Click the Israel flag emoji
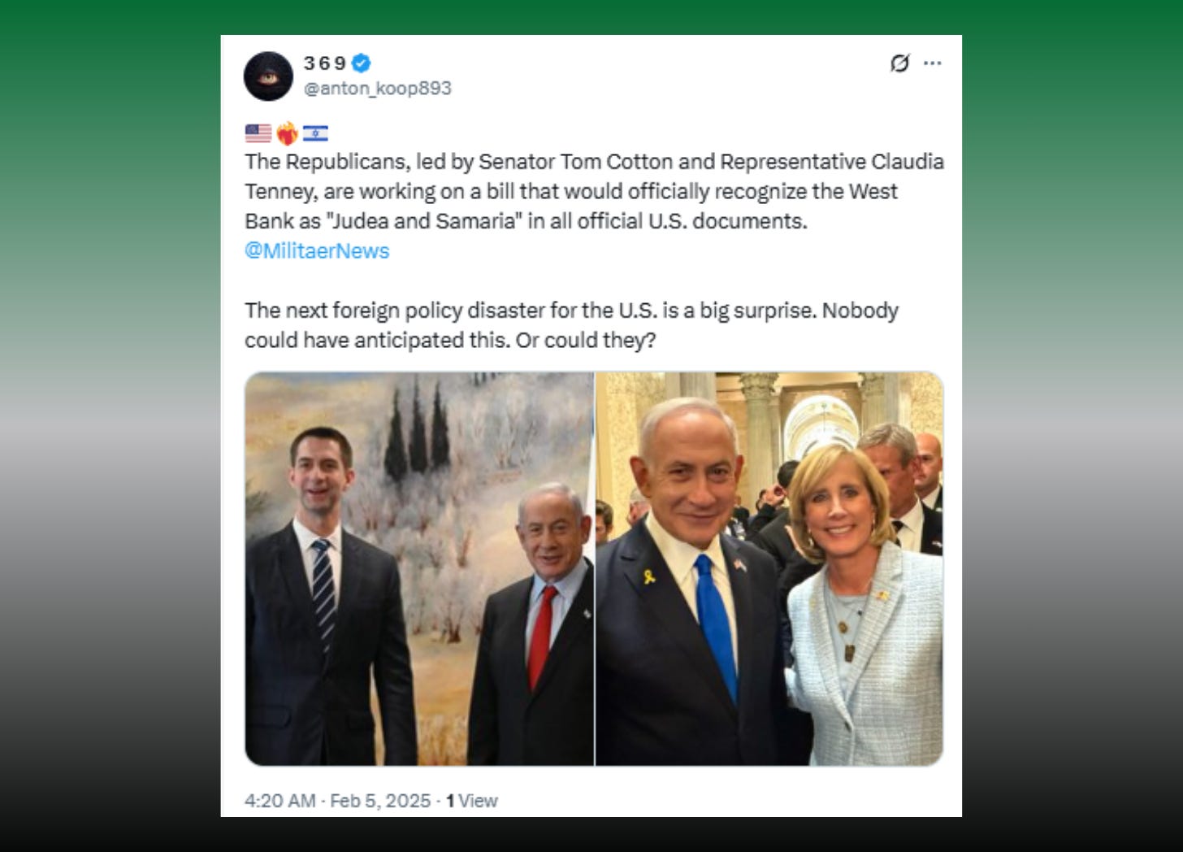Screen dimensions: 1183x852 (x=315, y=133)
